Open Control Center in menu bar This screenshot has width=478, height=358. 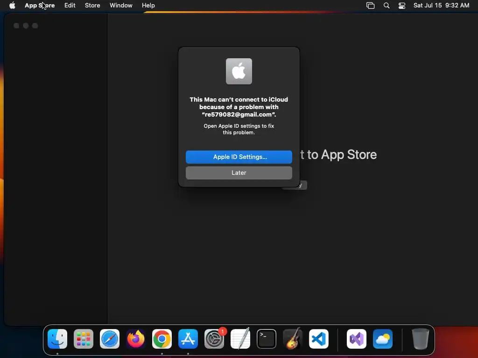(402, 6)
